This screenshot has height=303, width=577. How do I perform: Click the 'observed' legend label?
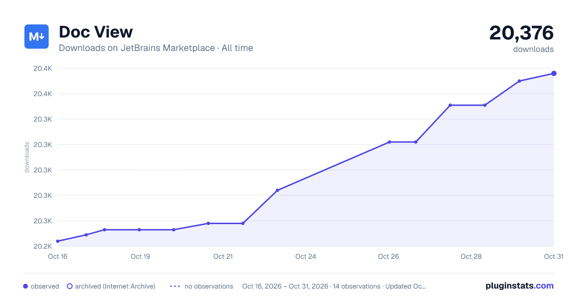coord(45,286)
